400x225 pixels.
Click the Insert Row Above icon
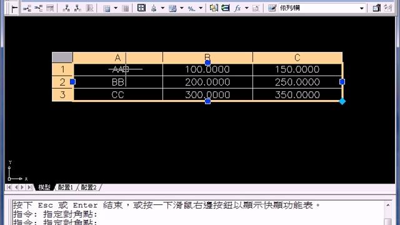26,8
